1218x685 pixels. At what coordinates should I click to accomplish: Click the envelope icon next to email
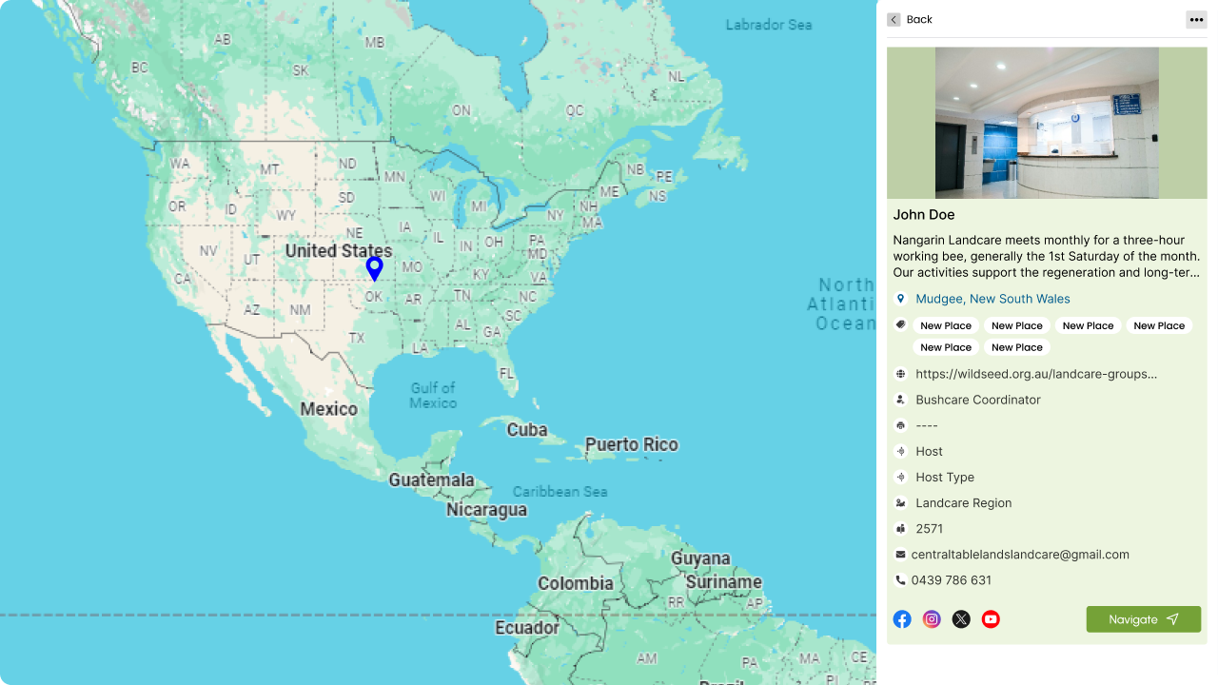click(900, 555)
